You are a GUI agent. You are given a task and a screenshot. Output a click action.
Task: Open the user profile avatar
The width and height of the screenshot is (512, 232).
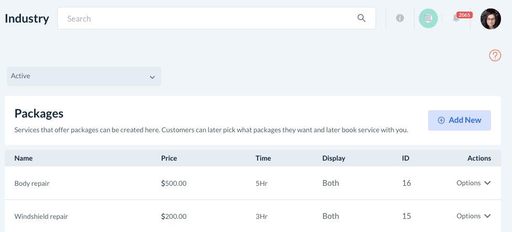click(x=490, y=19)
